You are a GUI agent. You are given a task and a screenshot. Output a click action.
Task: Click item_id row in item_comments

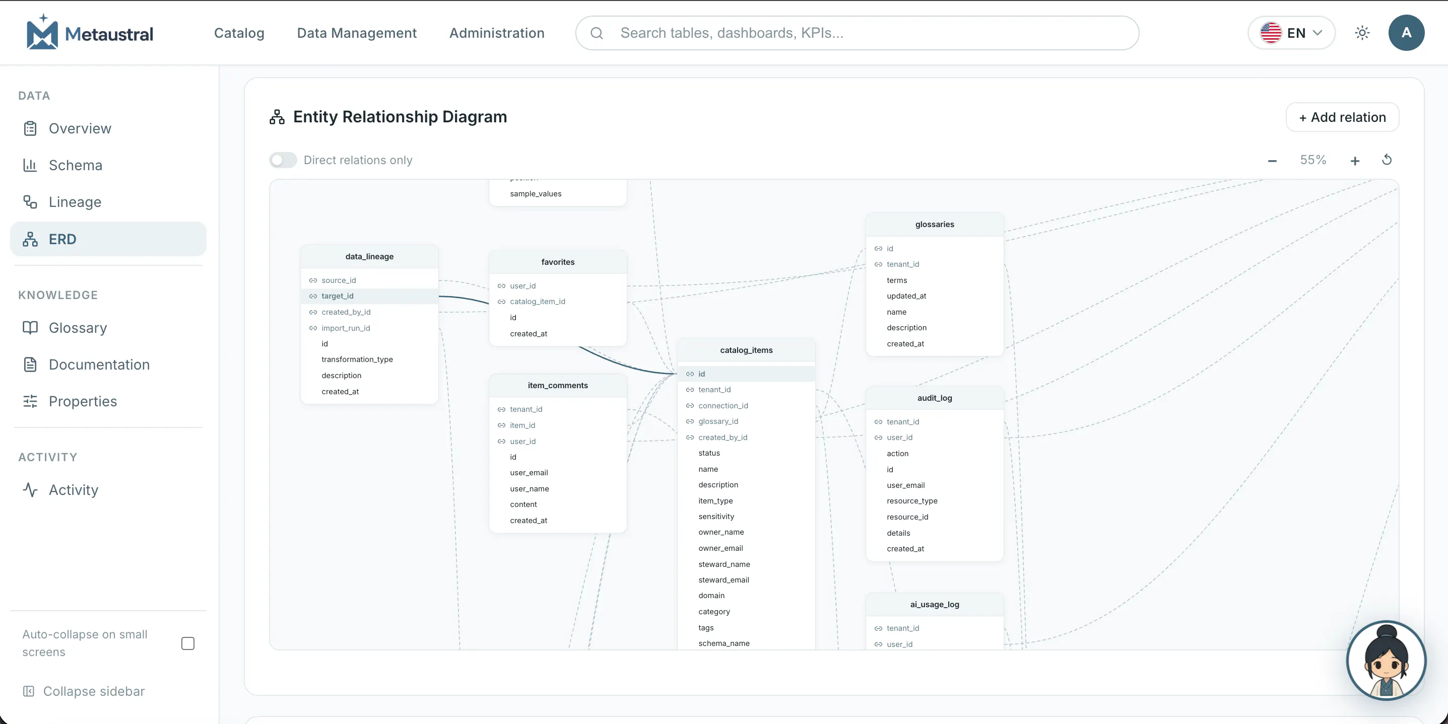(x=558, y=425)
